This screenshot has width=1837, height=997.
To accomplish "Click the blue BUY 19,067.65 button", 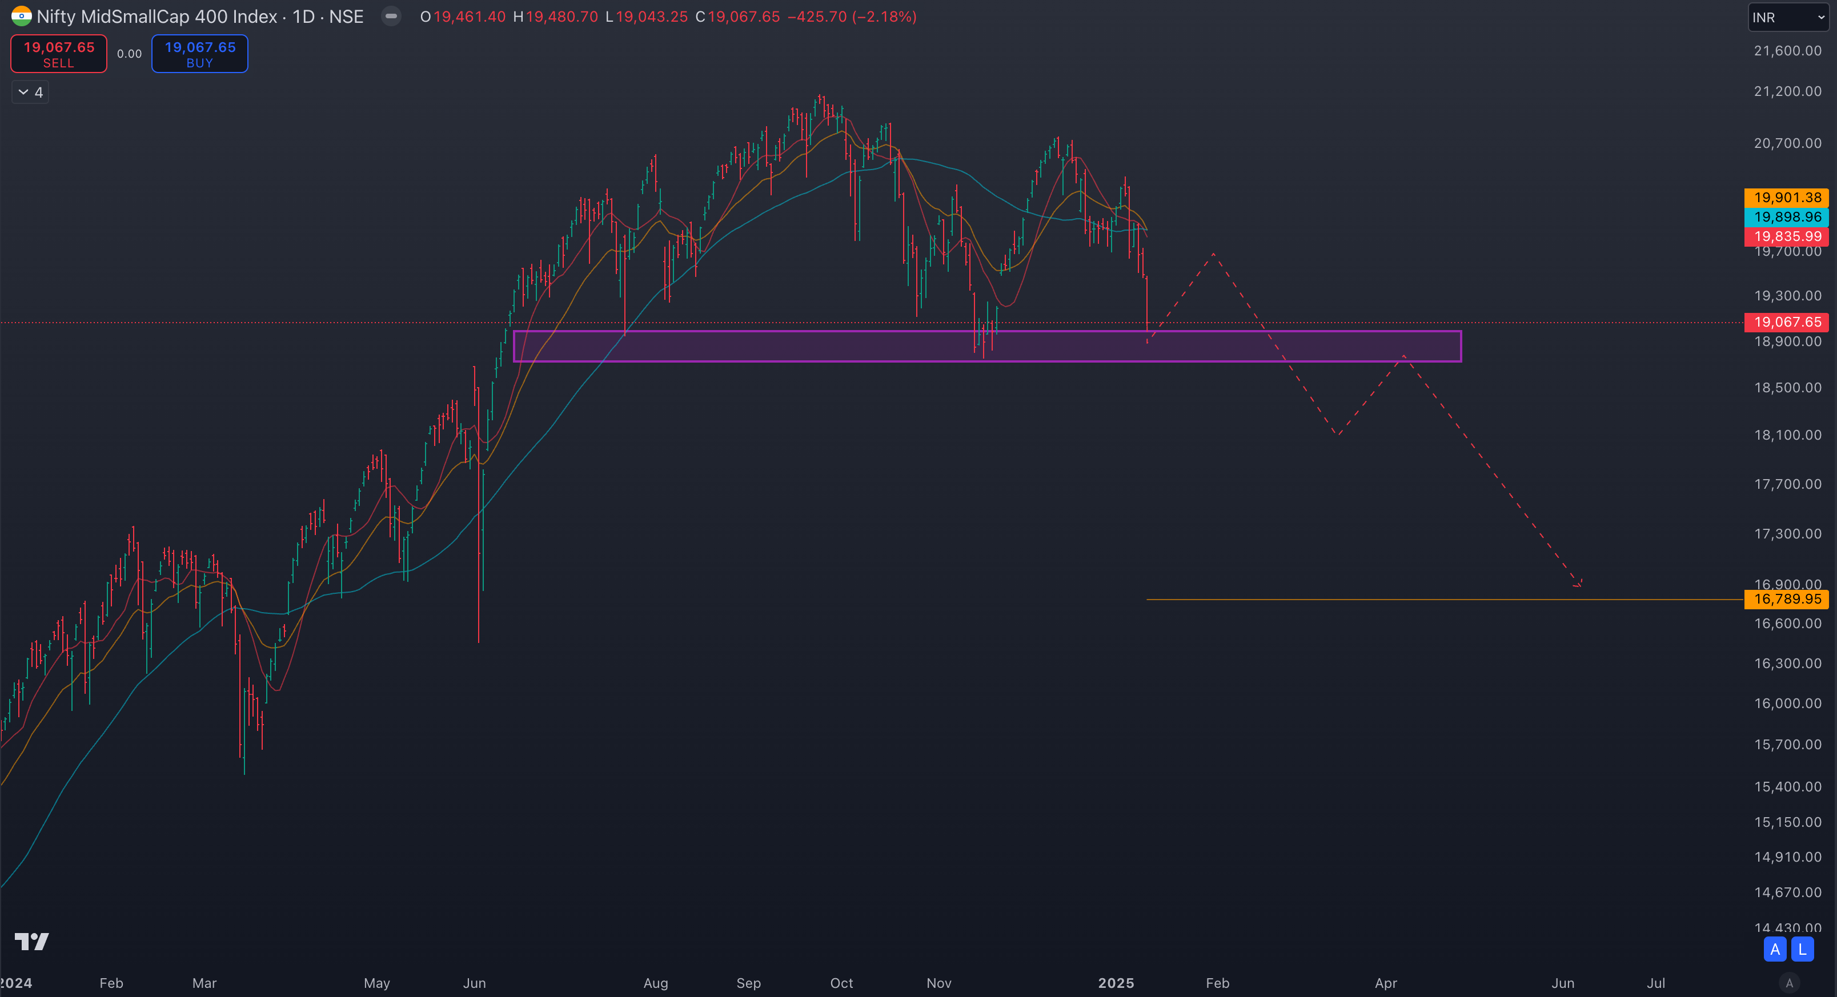I will 200,54.
